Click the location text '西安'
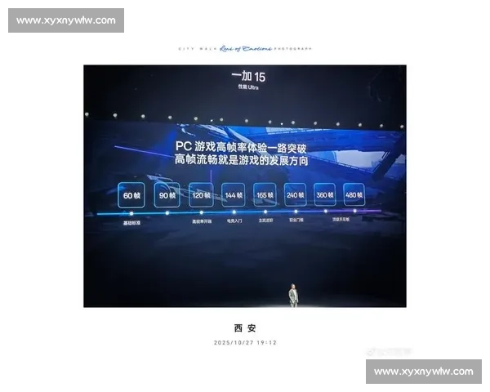 (245, 328)
